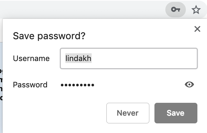Click the Password label
Image resolution: width=207 pixels, height=133 pixels.
[x=30, y=85]
